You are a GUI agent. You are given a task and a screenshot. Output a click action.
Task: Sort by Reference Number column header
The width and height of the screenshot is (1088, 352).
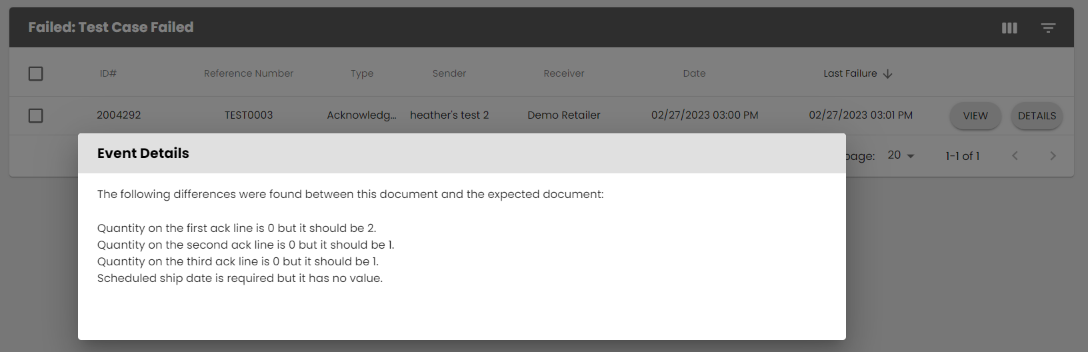249,74
